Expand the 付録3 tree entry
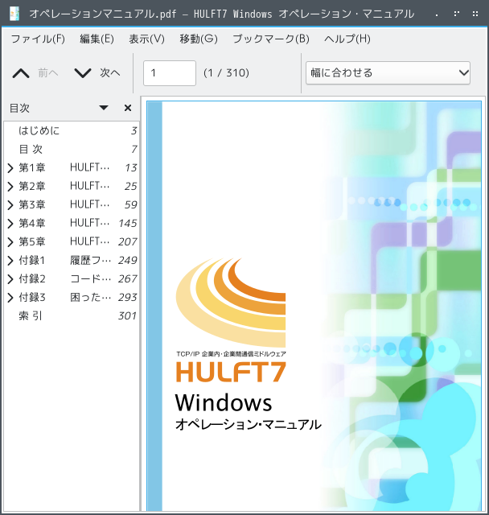The width and height of the screenshot is (489, 515). (x=10, y=298)
